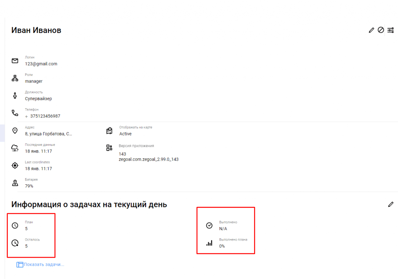
Task: Click the bar chart icon for Выполнено плана
Action: [x=209, y=243]
